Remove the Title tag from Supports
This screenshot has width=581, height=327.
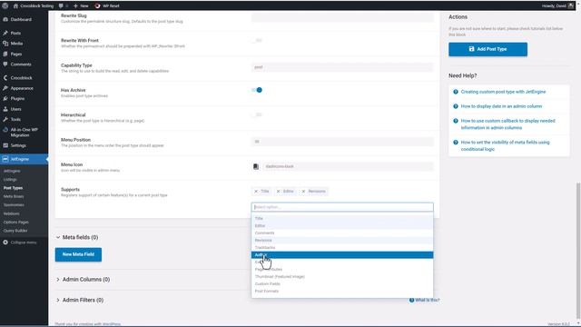click(256, 192)
